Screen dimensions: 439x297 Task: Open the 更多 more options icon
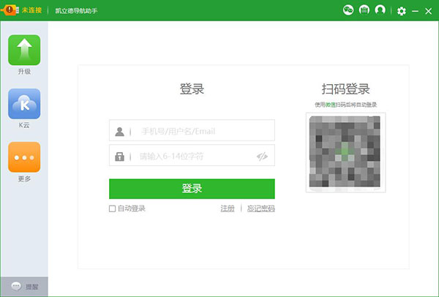click(24, 157)
